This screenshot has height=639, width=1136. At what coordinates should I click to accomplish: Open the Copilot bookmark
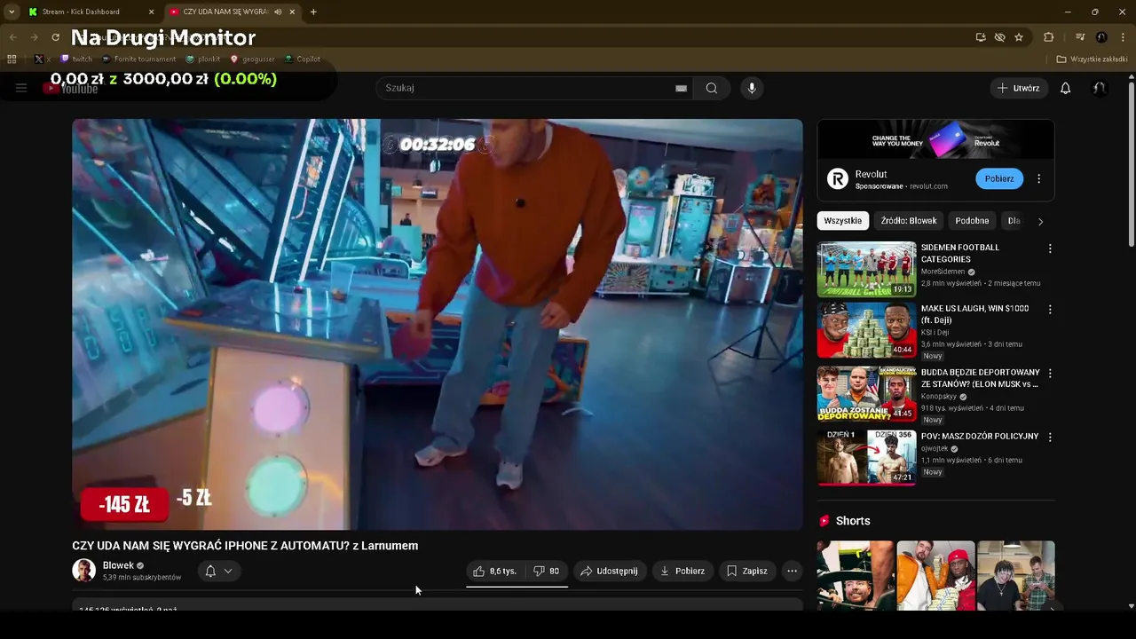[303, 59]
